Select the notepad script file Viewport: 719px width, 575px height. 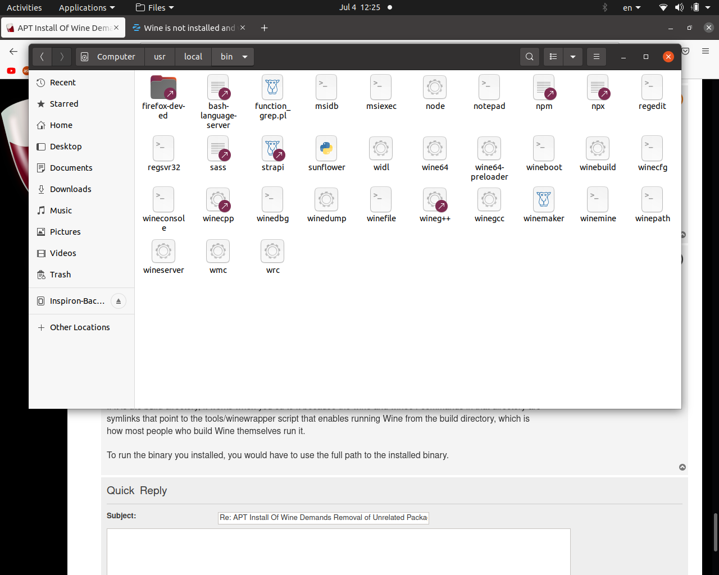(x=489, y=88)
